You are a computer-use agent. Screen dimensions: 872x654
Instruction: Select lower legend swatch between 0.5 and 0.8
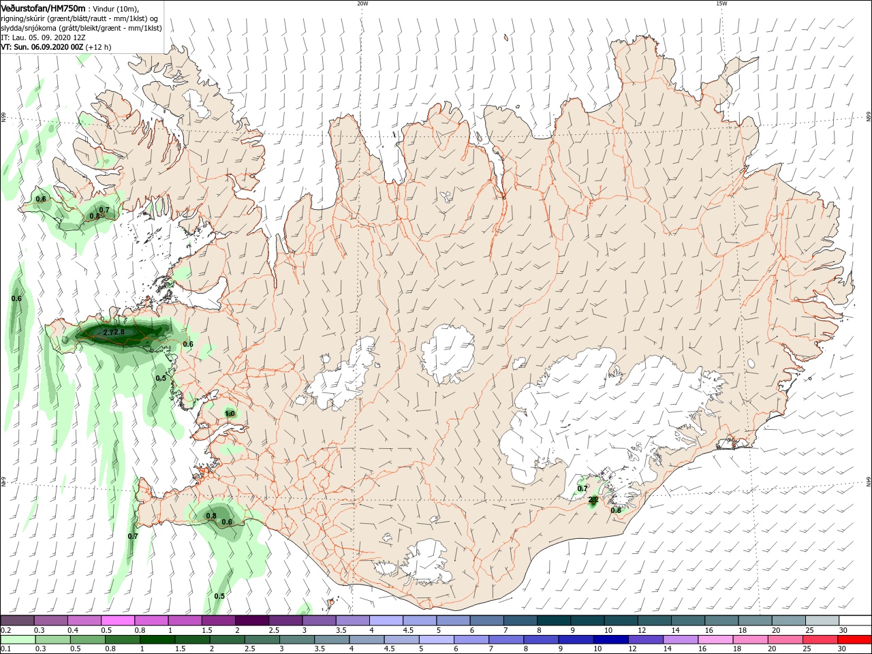(88, 640)
